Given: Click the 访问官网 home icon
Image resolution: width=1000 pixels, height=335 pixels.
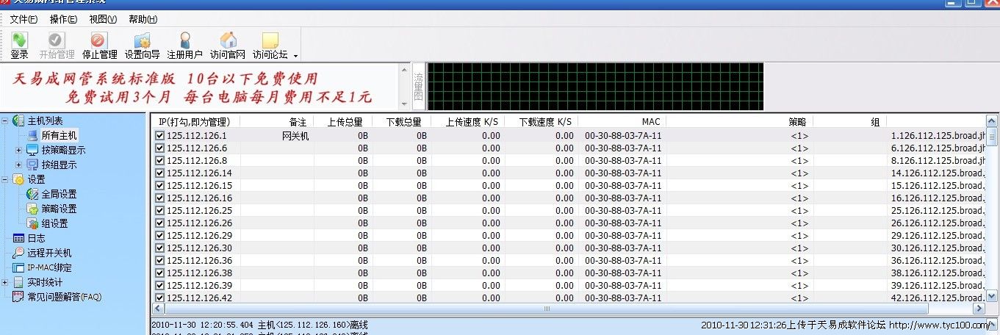Looking at the screenshot, I should (x=228, y=40).
